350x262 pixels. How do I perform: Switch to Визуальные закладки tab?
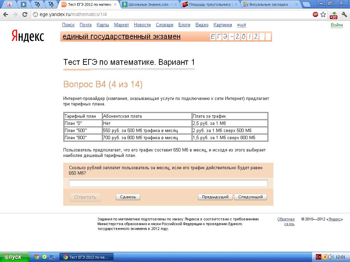[270, 4]
